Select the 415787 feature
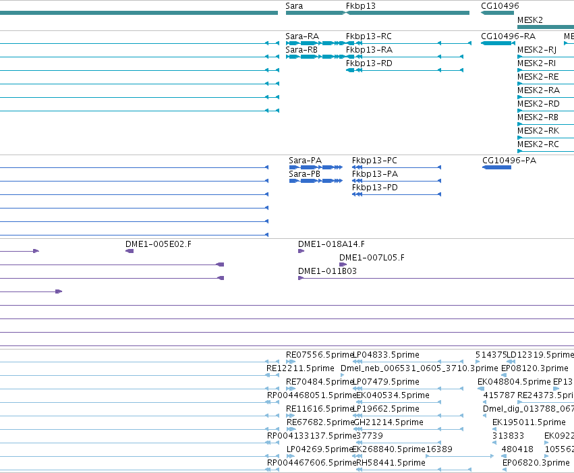The width and height of the screenshot is (574, 473). (485, 402)
